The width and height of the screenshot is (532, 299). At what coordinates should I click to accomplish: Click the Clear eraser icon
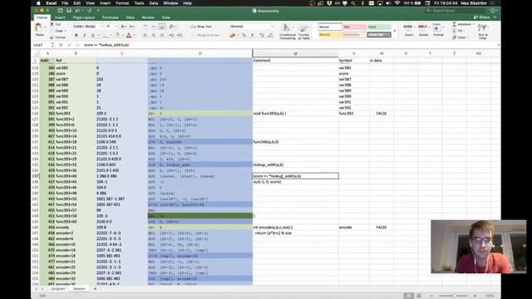pyautogui.click(x=454, y=37)
